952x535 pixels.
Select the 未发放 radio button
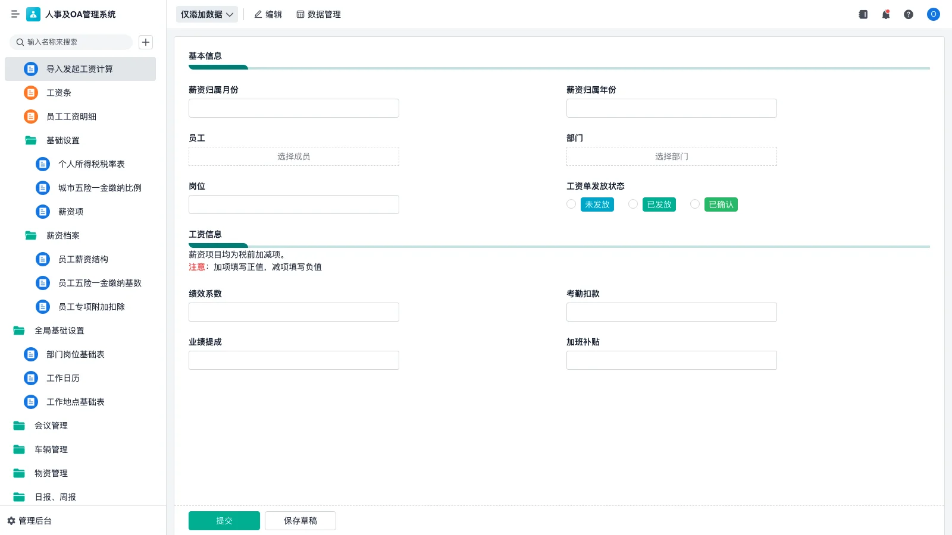pyautogui.click(x=571, y=204)
